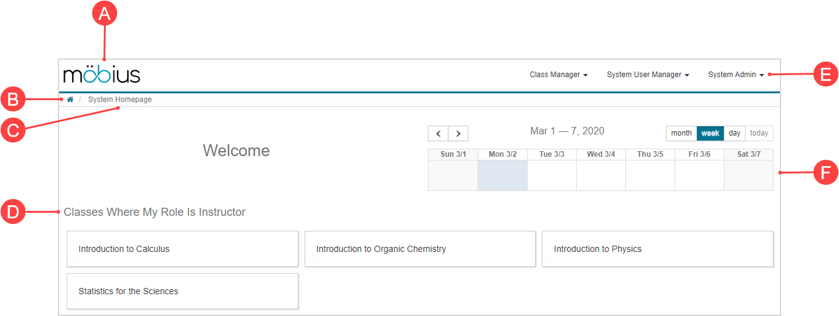The image size is (839, 316).
Task: Jump calendar to today
Action: 759,133
